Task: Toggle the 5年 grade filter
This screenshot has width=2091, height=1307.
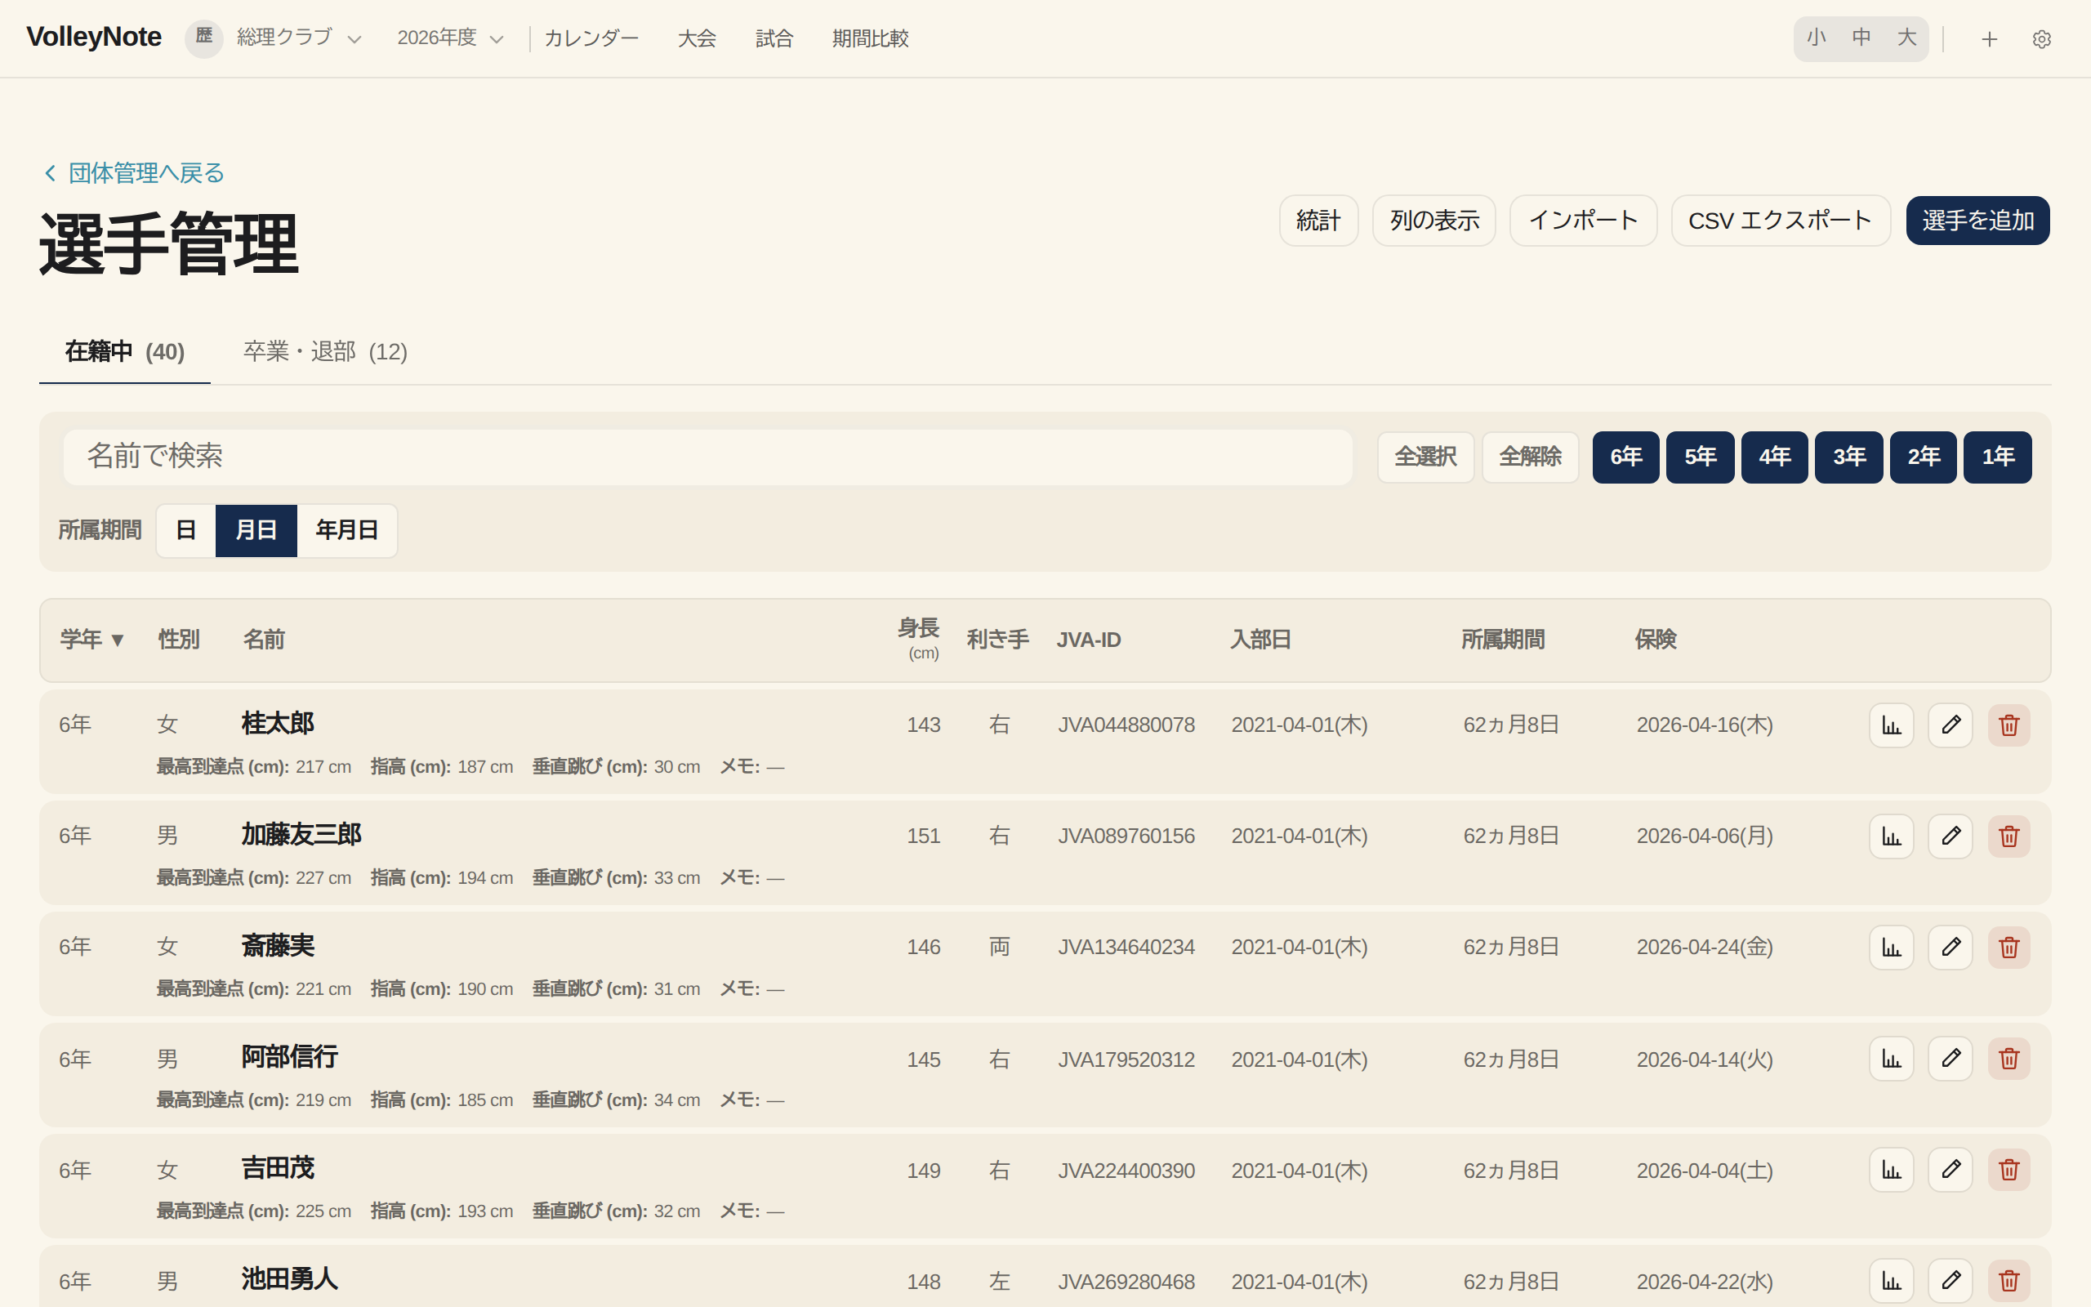Action: click(x=1700, y=457)
